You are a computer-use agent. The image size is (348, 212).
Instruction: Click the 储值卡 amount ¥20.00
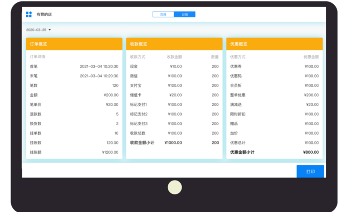pyautogui.click(x=175, y=95)
